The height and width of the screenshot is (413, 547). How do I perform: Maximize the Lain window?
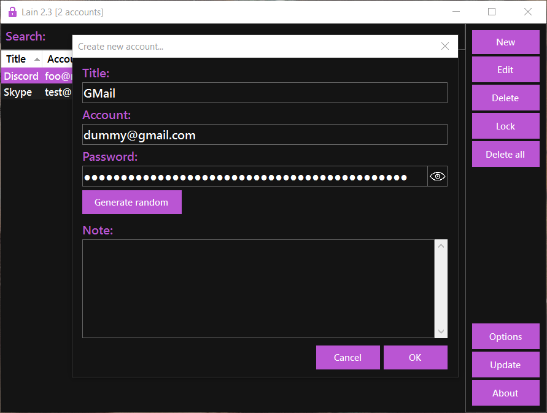[492, 12]
